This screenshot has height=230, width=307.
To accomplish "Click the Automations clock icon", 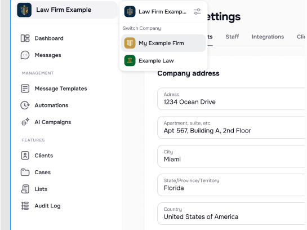I will click(x=25, y=105).
